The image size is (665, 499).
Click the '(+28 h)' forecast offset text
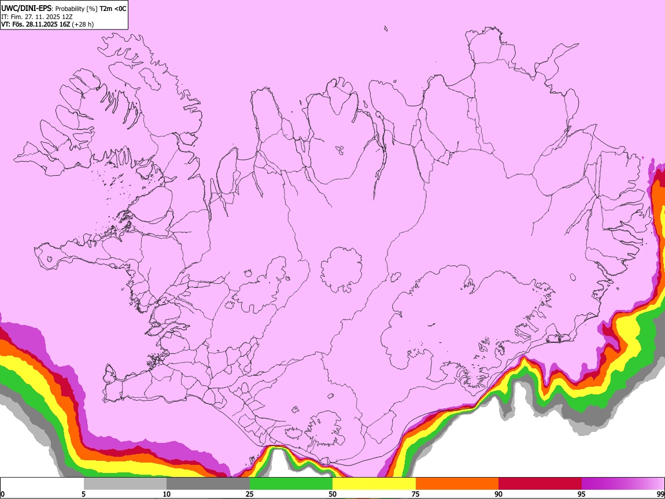tap(83, 25)
